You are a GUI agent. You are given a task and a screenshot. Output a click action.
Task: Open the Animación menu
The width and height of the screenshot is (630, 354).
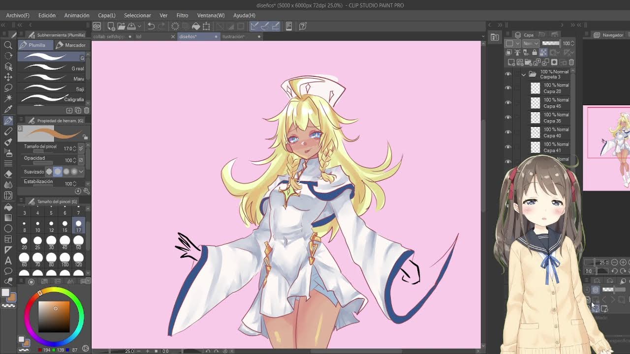tap(77, 15)
